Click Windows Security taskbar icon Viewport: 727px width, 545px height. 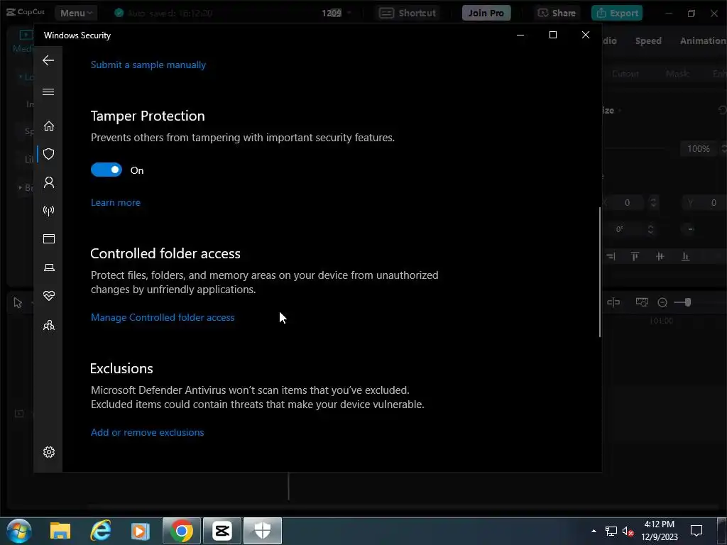[x=263, y=531]
